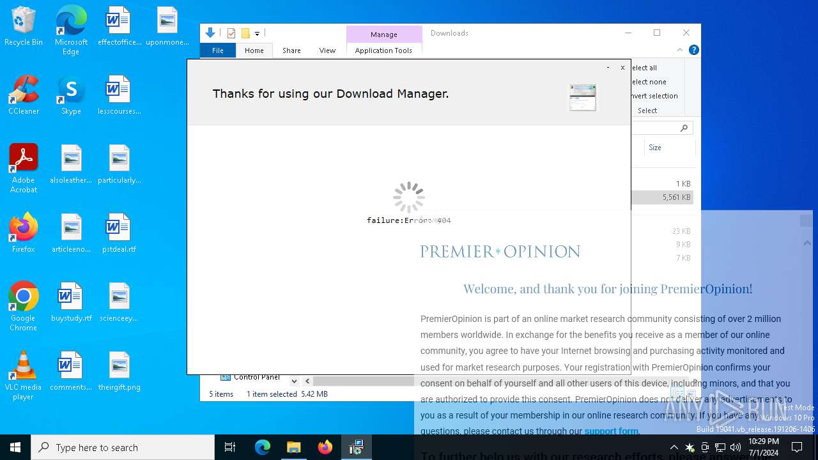
Task: Click the PremierOpinion logo
Action: [x=500, y=252]
